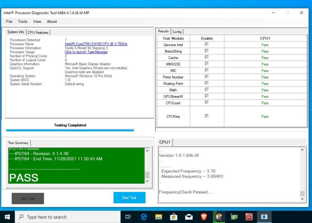Launch Brave browser from the taskbar
The height and width of the screenshot is (223, 312).
point(204,217)
